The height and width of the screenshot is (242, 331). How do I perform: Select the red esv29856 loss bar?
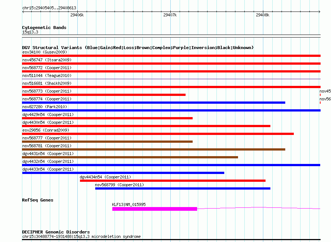tap(158, 134)
